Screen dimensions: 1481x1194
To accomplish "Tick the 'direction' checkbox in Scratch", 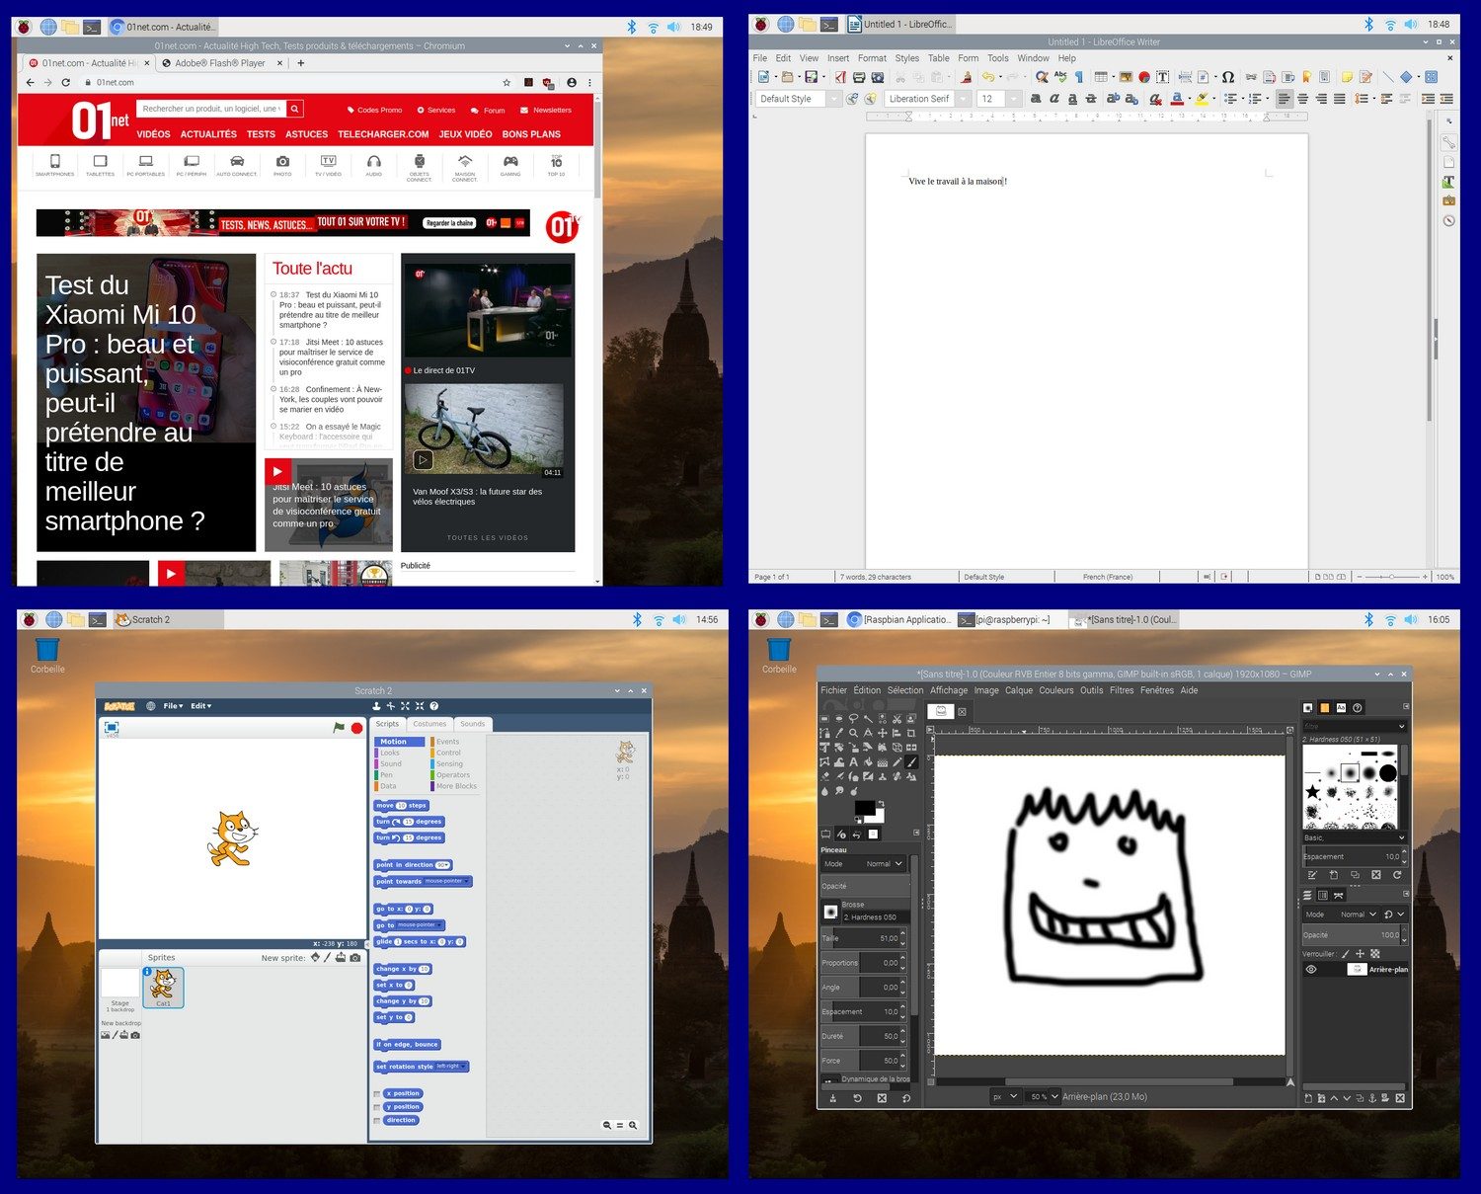I will coord(377,1121).
